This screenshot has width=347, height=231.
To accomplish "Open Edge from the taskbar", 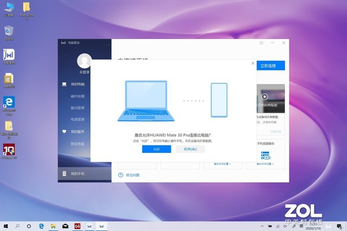I will [x=41, y=226].
